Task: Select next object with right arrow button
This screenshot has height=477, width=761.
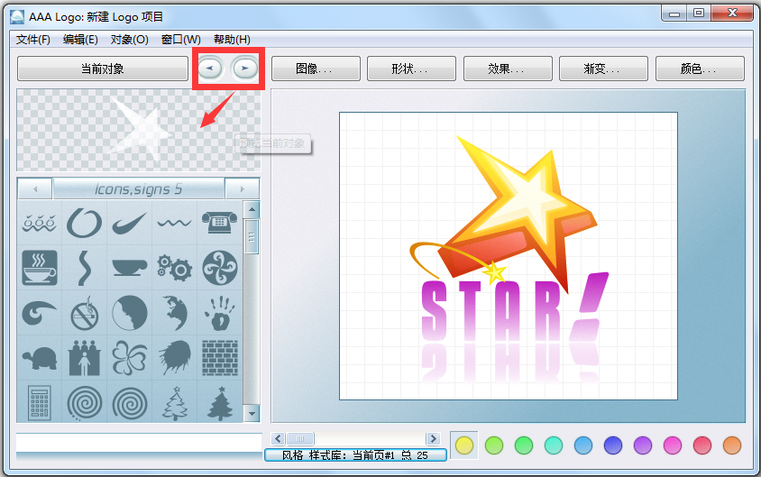Action: tap(244, 68)
